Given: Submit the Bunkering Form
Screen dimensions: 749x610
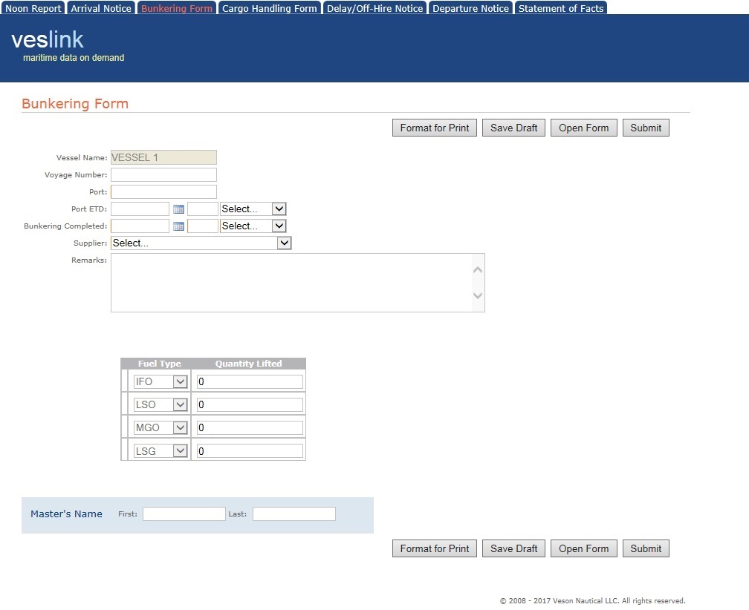Looking at the screenshot, I should coord(645,127).
